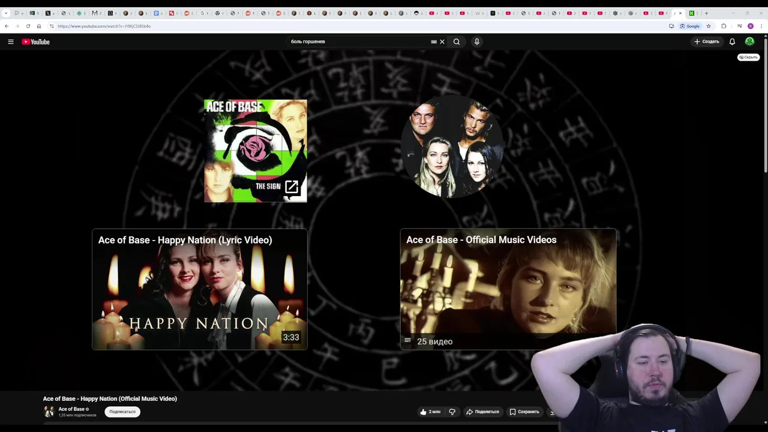This screenshot has height=432, width=768.
Task: Click the video title 'Happy Nation (Official Music Video)'
Action: [x=110, y=398]
